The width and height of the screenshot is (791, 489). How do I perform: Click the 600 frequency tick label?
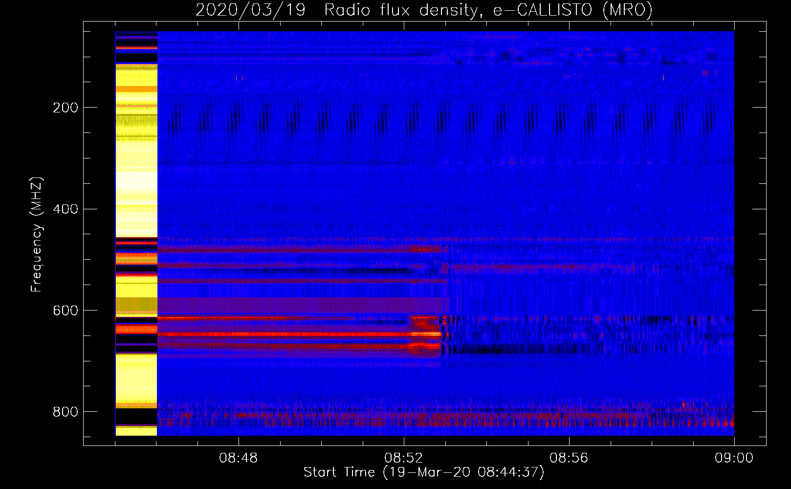(66, 311)
